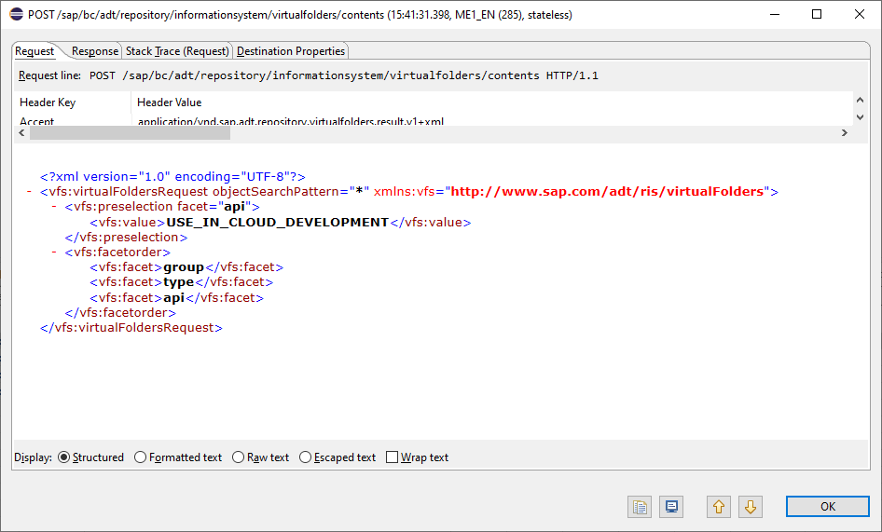Viewport: 882px width, 532px height.
Task: Maximize the dialog window
Action: [x=817, y=14]
